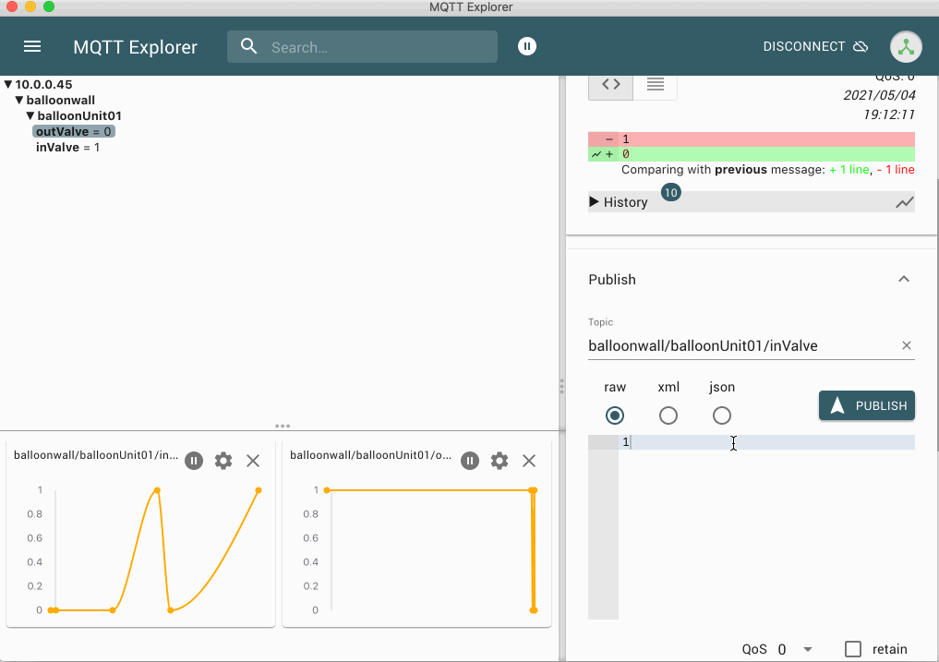
Task: Close the inValve chart
Action: point(253,461)
